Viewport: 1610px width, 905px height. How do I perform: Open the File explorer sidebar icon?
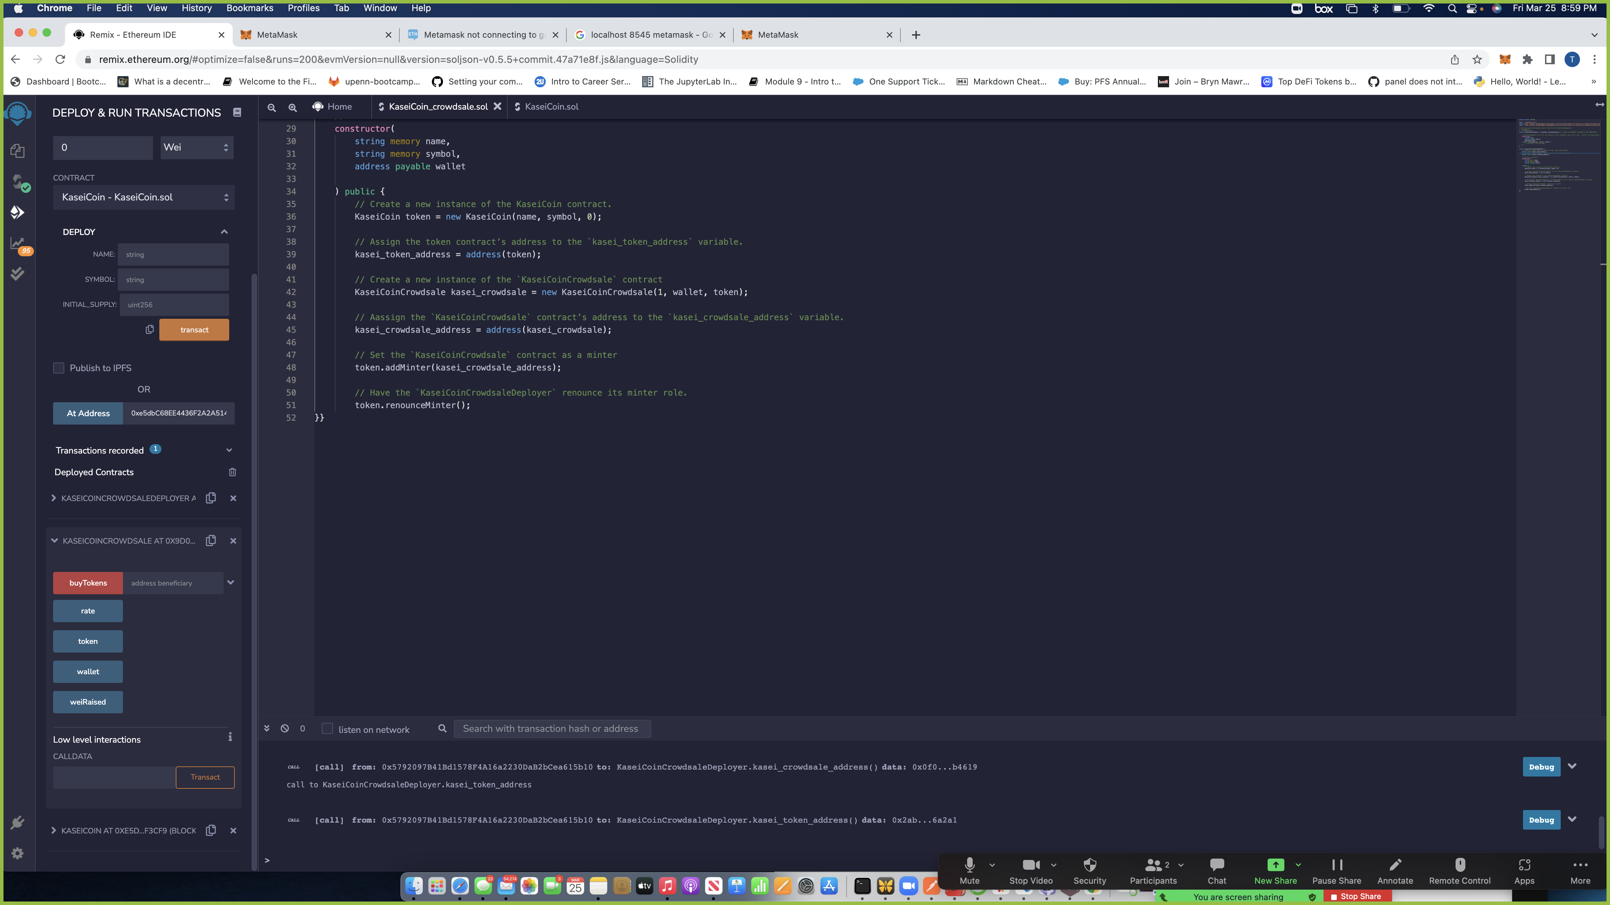tap(17, 150)
